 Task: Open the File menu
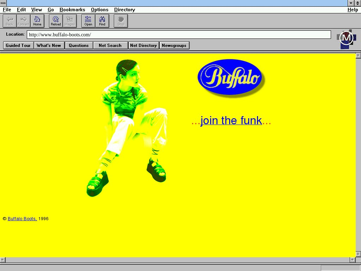(7, 10)
